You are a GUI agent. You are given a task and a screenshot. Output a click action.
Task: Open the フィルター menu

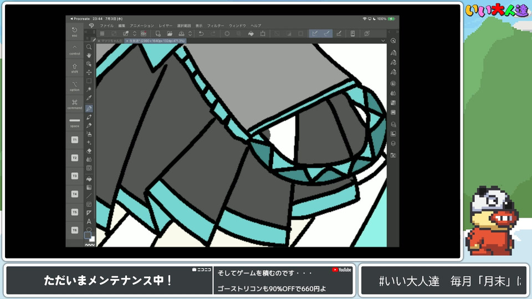pos(216,26)
